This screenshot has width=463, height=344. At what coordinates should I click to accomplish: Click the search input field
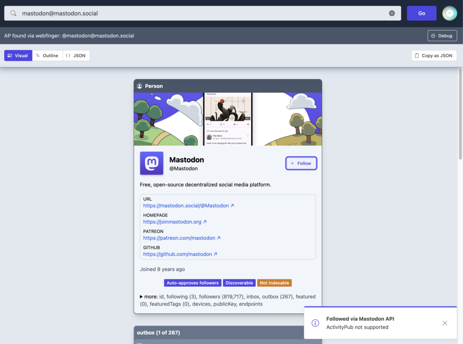[199, 13]
